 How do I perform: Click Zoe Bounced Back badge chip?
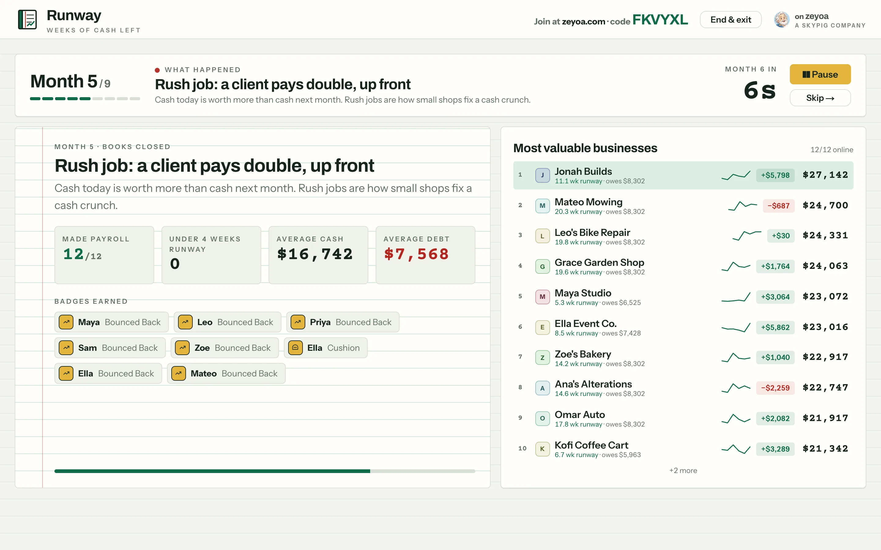coord(225,348)
